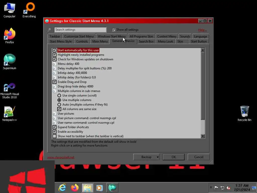Viewport: 257px width, 193px height.
Task: Click the muted volume tray icon
Action: click(x=228, y=187)
